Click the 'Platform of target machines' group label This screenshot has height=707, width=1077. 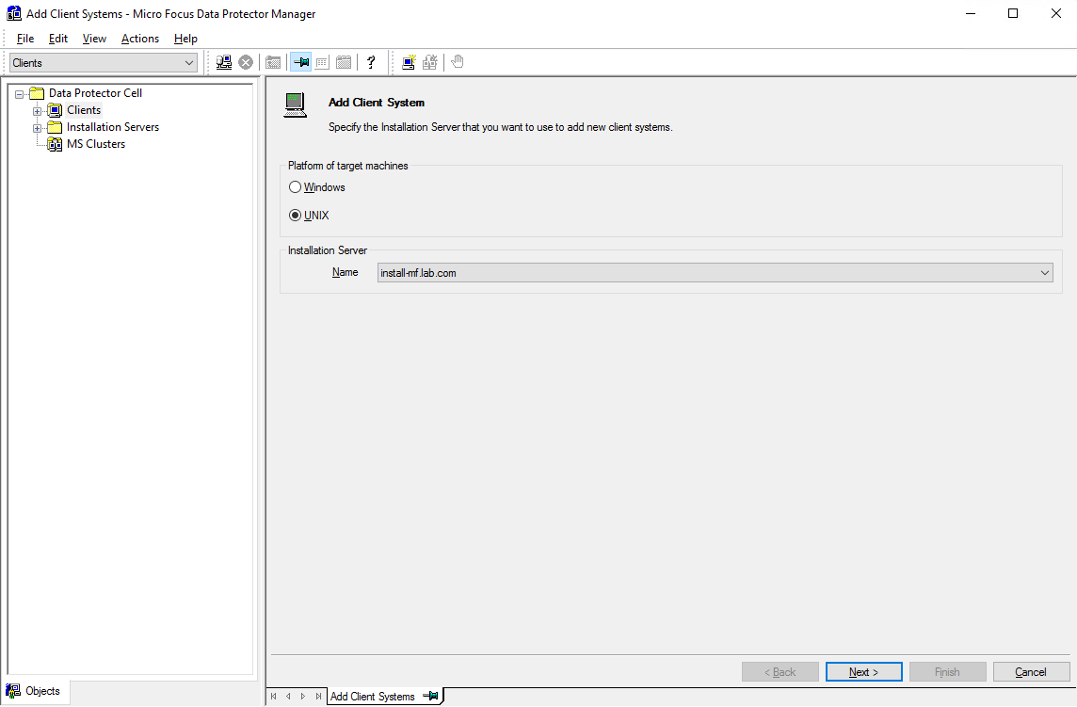[348, 166]
